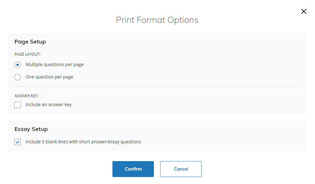Choose One question per page layout
Image resolution: width=315 pixels, height=184 pixels.
coord(18,77)
